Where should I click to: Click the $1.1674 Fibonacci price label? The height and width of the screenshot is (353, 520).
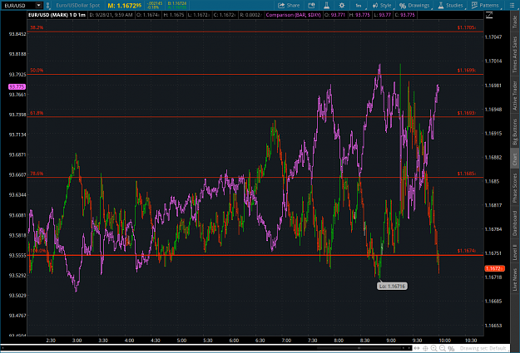[466, 251]
